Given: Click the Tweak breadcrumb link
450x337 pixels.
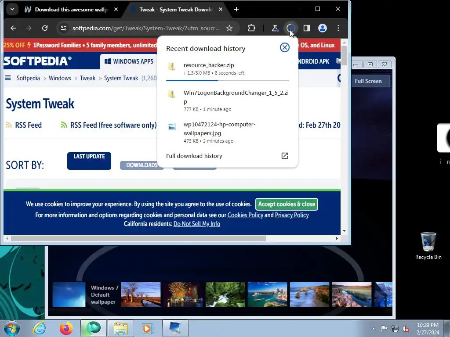Looking at the screenshot, I should [x=87, y=78].
